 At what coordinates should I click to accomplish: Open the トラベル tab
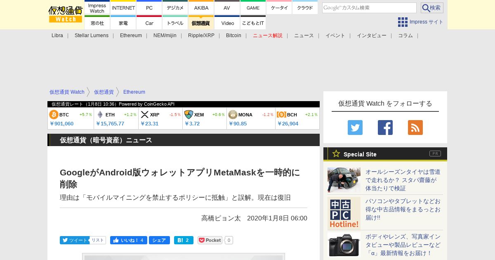pos(175,23)
